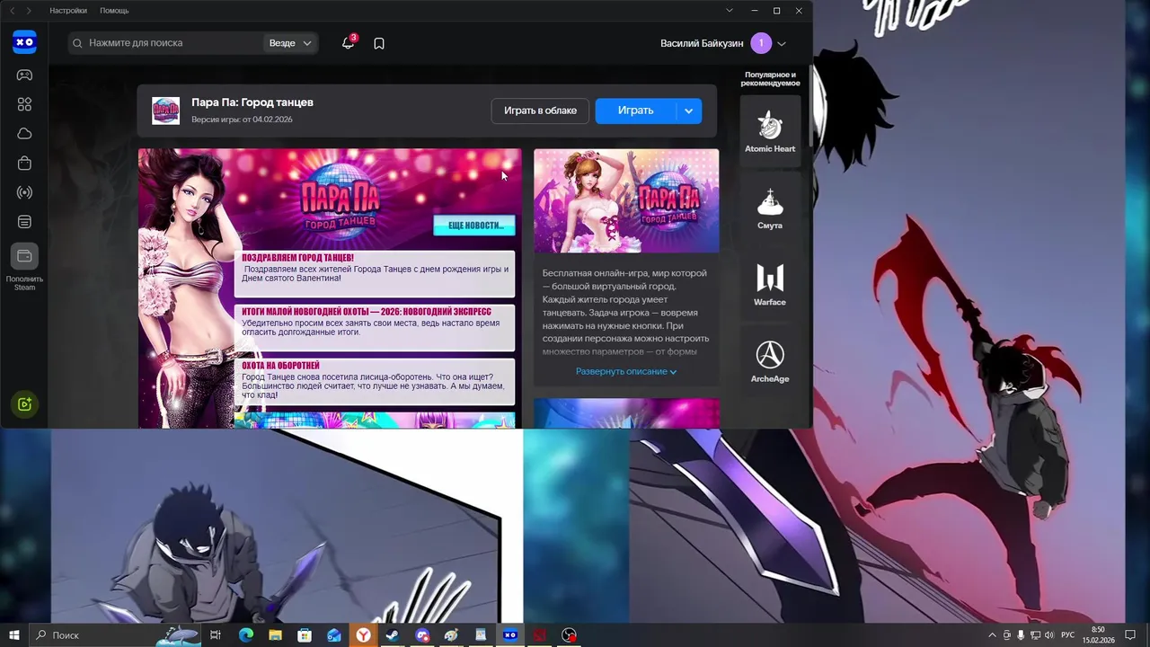Open account dropdown chevron beside avatar
Image resolution: width=1150 pixels, height=647 pixels.
pos(782,43)
